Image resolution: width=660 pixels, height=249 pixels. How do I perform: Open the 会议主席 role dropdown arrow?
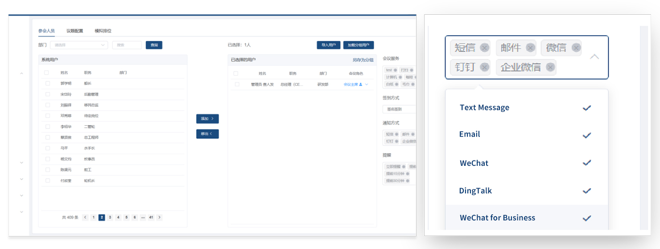pyautogui.click(x=367, y=84)
